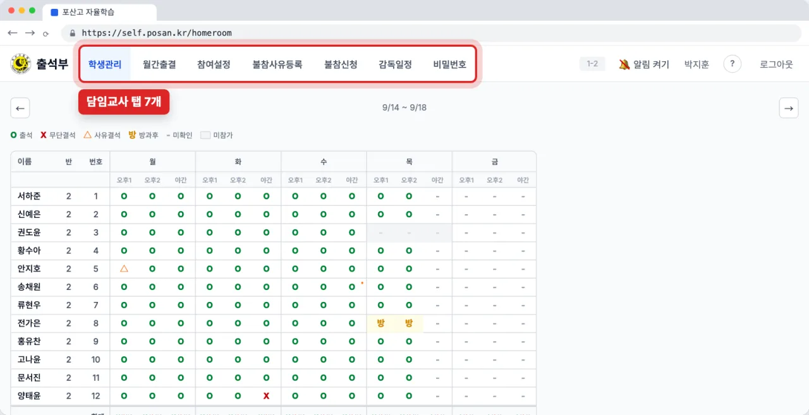809x415 pixels.
Task: Switch to the 비밀번호 tab
Action: click(449, 64)
